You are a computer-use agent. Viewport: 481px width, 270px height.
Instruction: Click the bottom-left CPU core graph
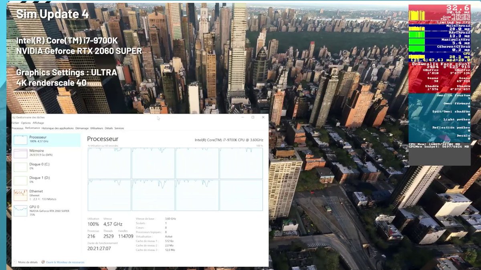pos(109,195)
